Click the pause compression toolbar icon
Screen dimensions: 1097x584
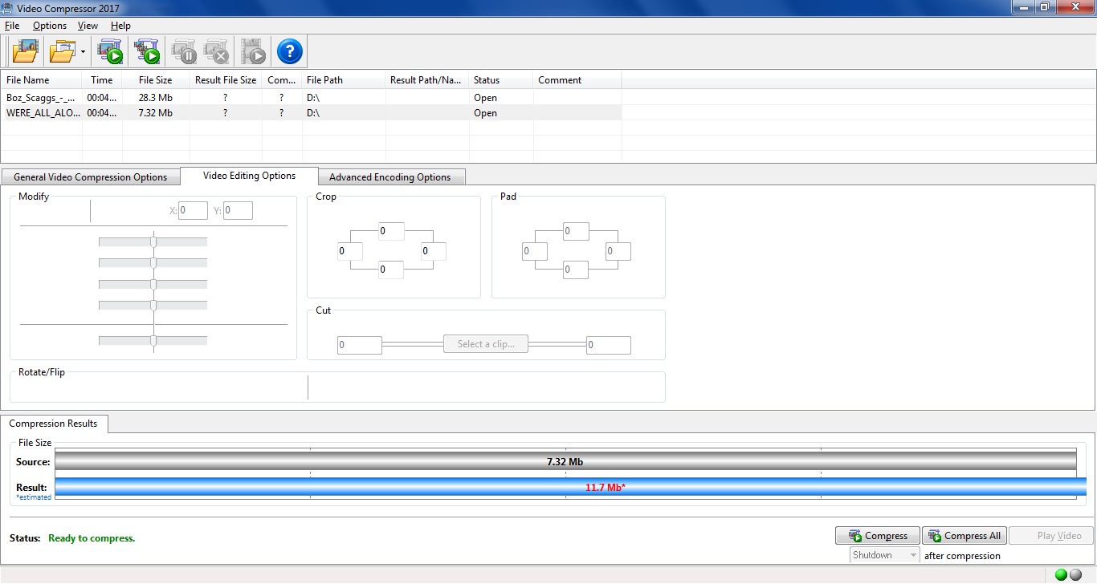coord(183,51)
